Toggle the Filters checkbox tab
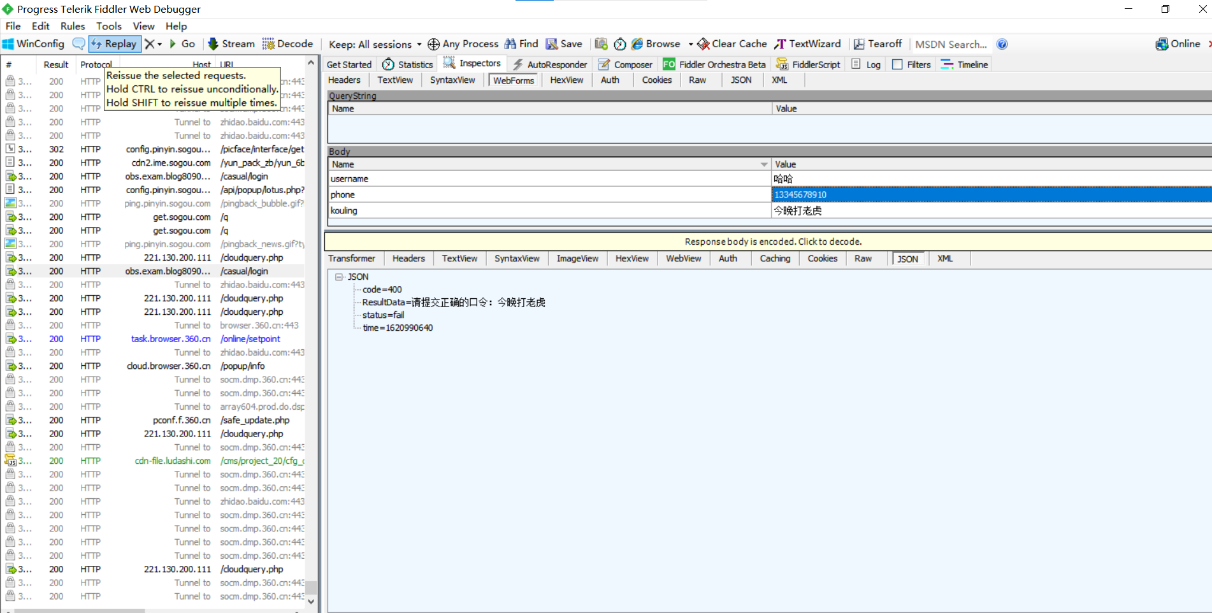The height and width of the screenshot is (613, 1212). (x=912, y=64)
